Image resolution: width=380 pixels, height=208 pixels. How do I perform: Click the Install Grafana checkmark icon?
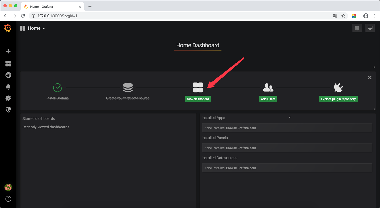click(57, 87)
